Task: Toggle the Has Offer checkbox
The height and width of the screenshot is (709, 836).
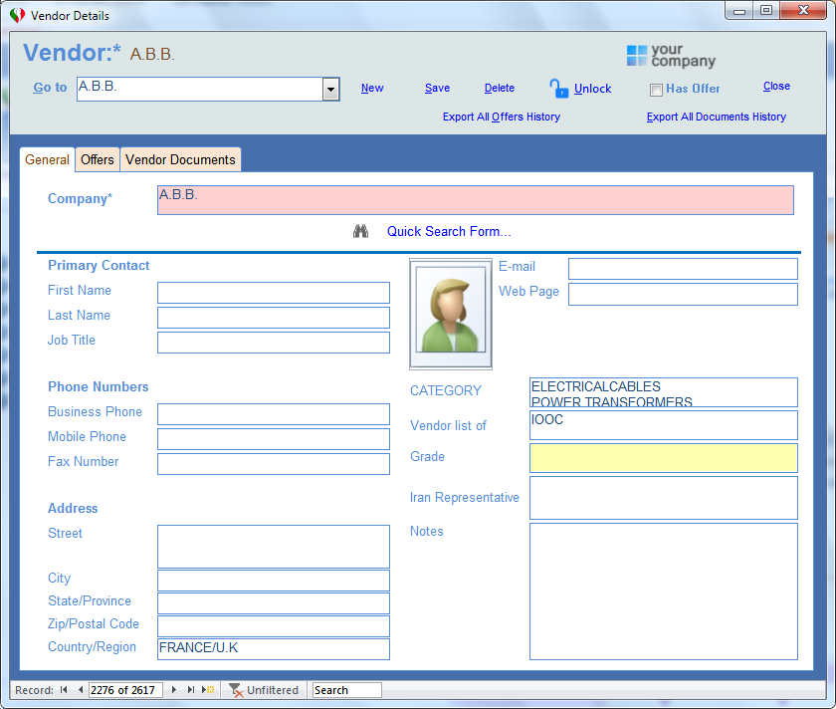Action: pyautogui.click(x=656, y=90)
